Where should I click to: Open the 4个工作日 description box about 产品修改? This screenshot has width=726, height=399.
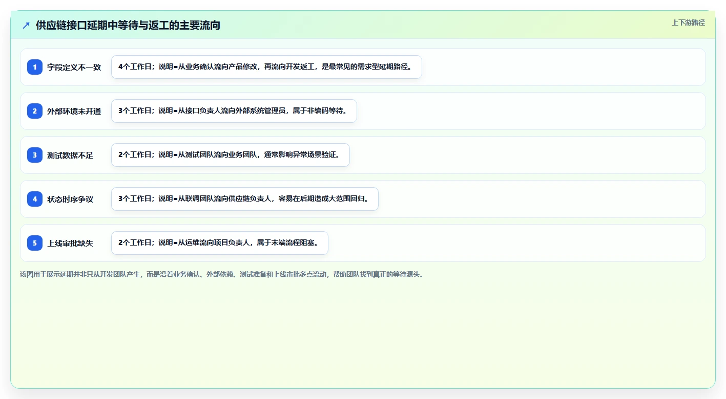coord(266,67)
